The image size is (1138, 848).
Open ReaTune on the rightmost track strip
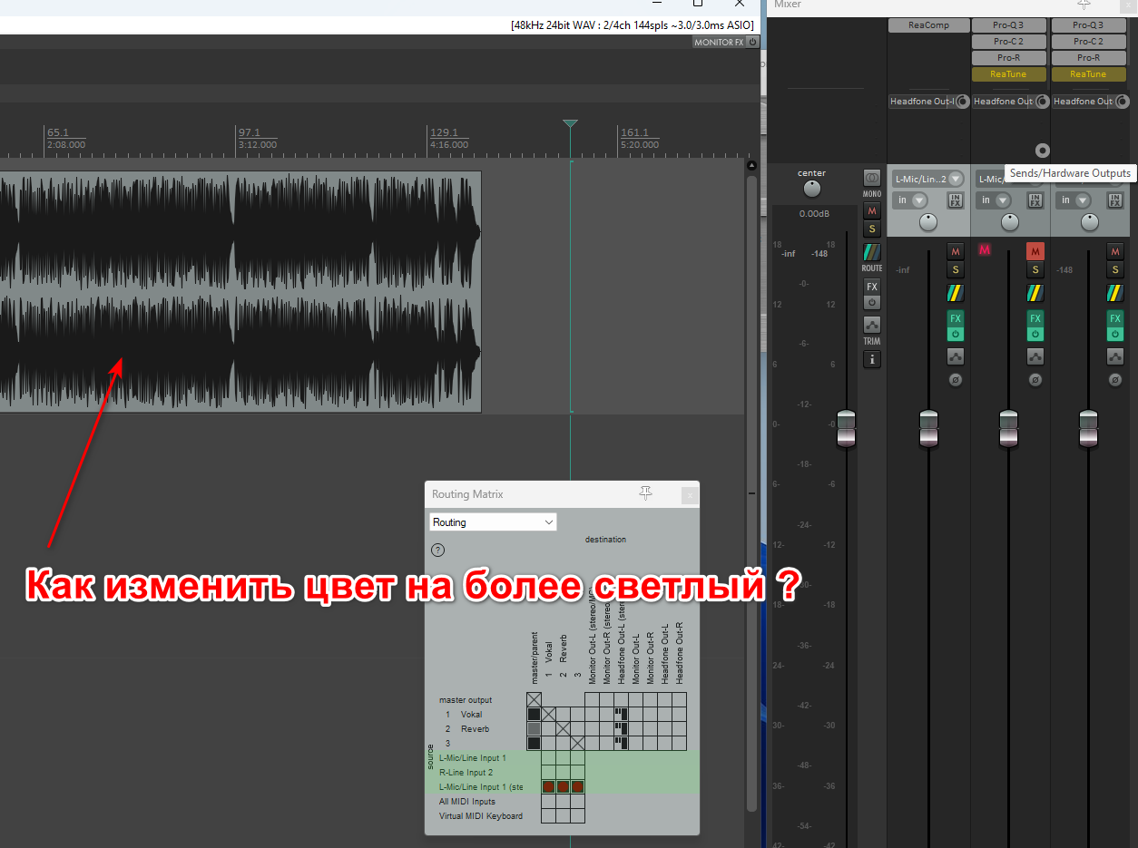tap(1088, 74)
